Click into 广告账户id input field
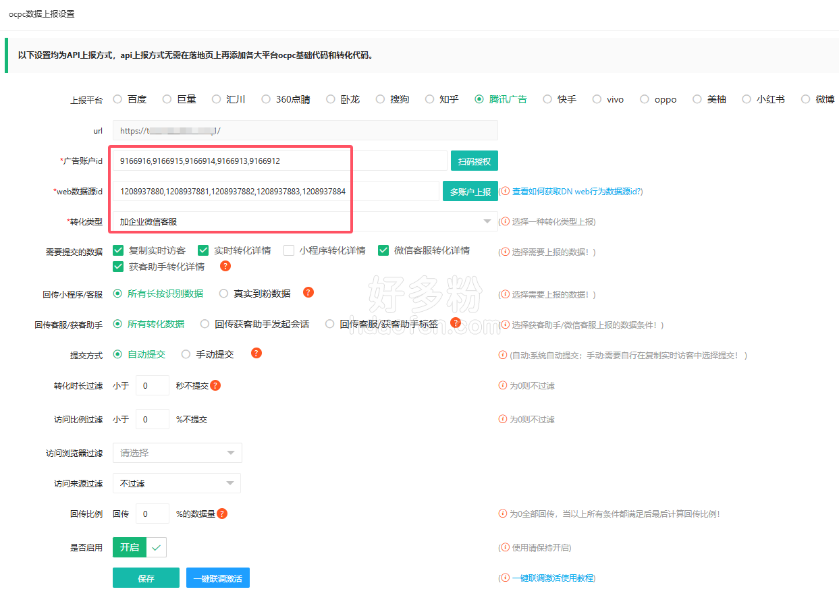Viewport: 839px width, 606px height. point(280,161)
